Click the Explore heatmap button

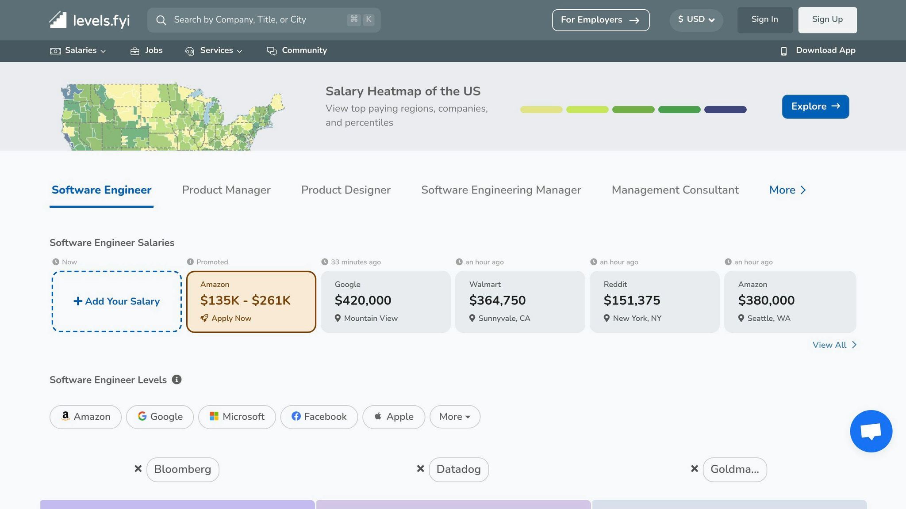click(815, 106)
